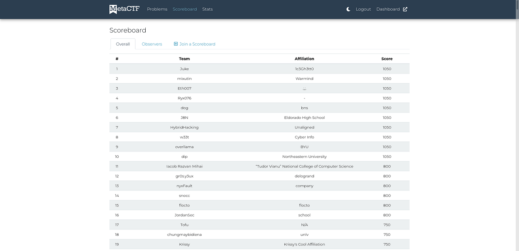Viewport: 519px width, 251px height.
Task: Click Krissy's Cool Affiliation
Action: click(304, 244)
